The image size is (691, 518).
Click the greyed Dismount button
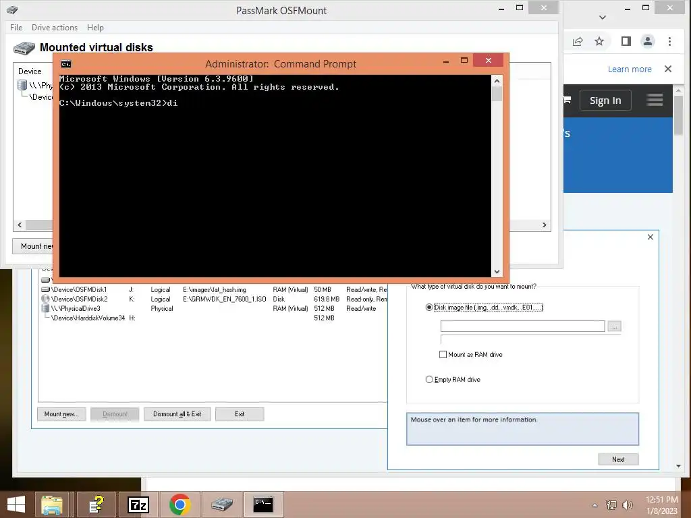click(x=115, y=414)
